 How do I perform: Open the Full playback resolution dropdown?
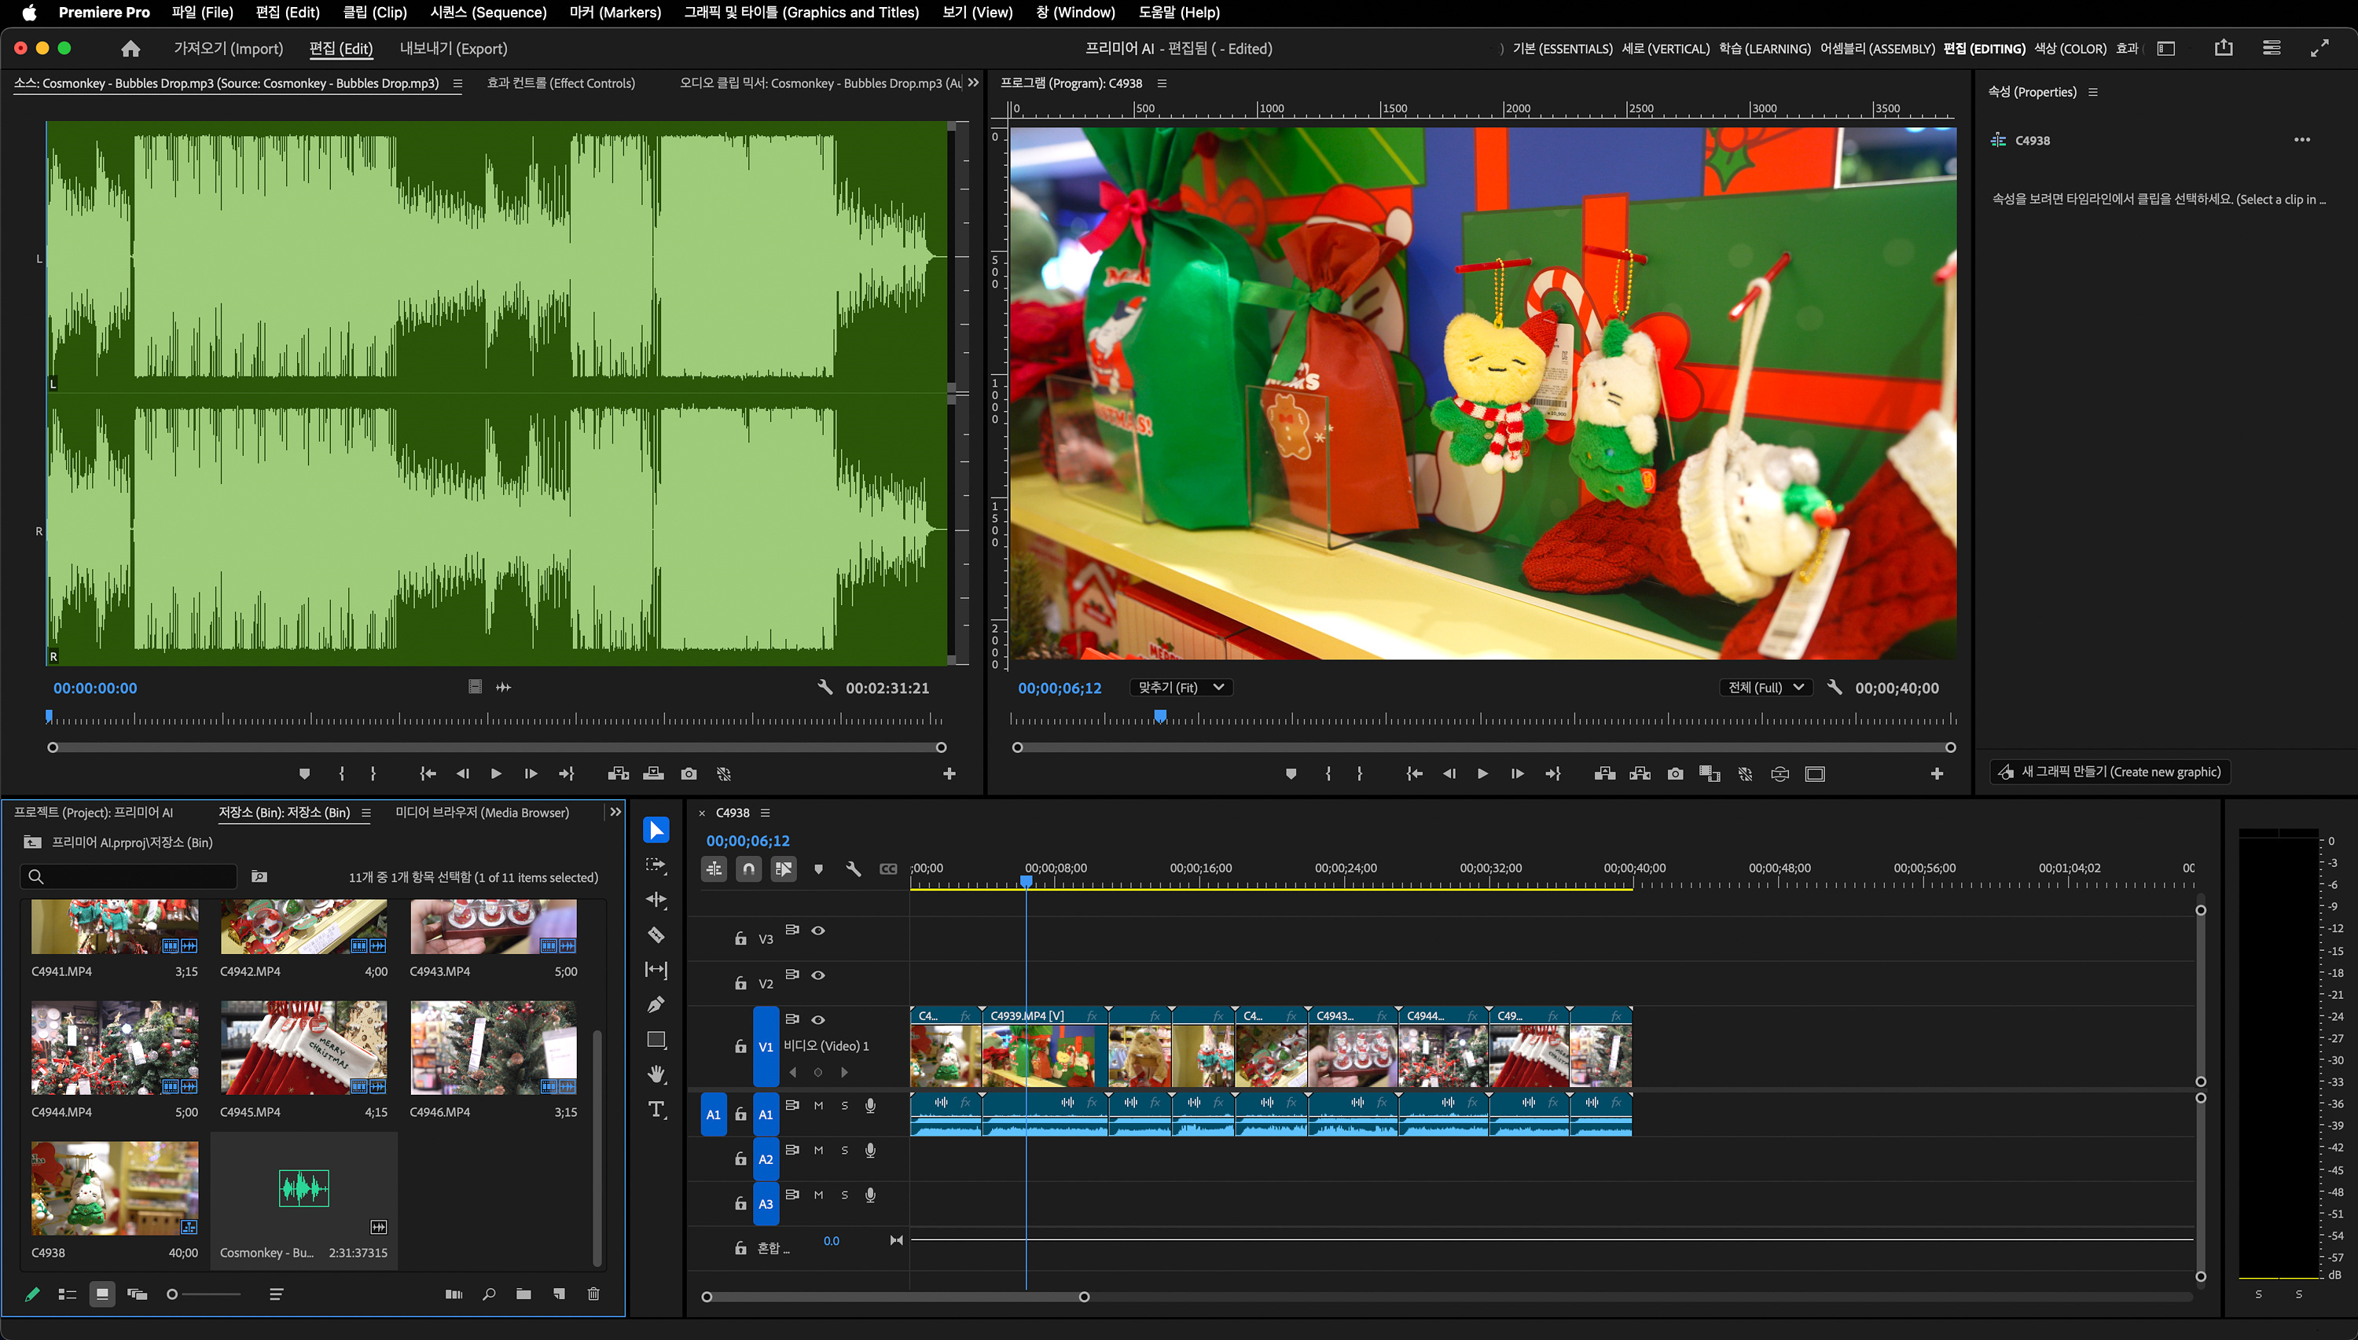pos(1765,688)
